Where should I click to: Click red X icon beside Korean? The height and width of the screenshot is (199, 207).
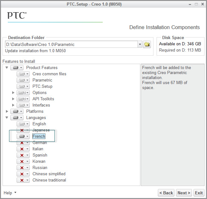22,162
